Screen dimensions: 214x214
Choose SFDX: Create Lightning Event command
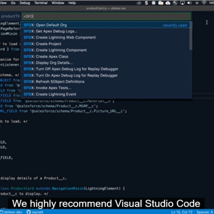point(106,94)
